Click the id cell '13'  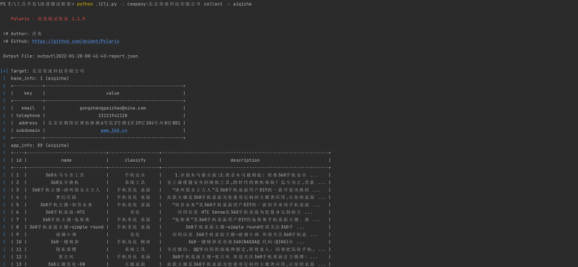coord(19,264)
